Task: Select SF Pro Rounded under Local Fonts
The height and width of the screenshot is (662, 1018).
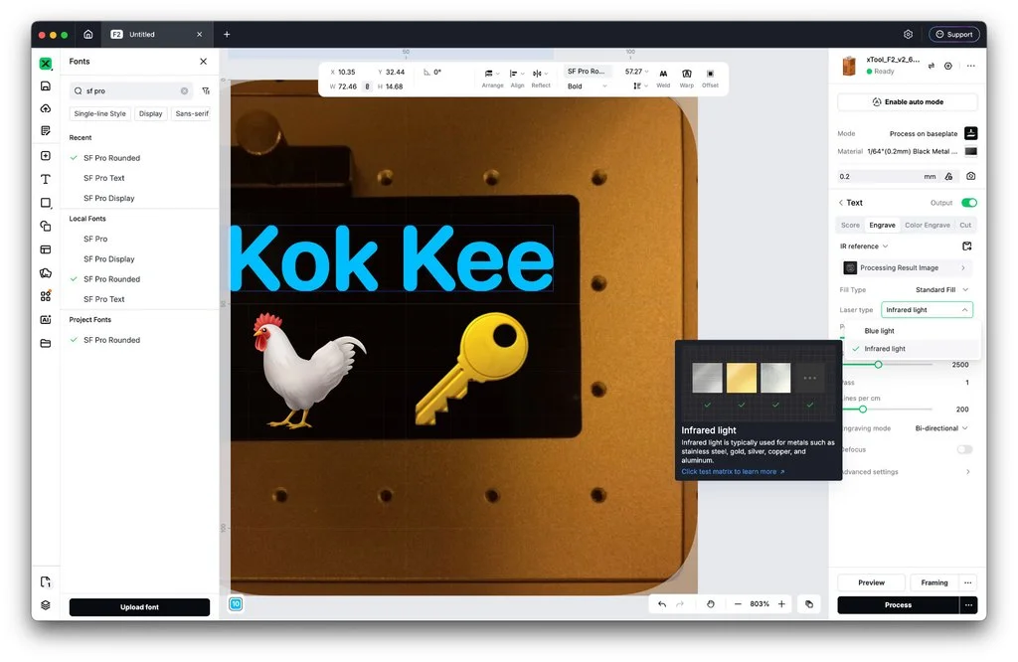Action: (111, 279)
